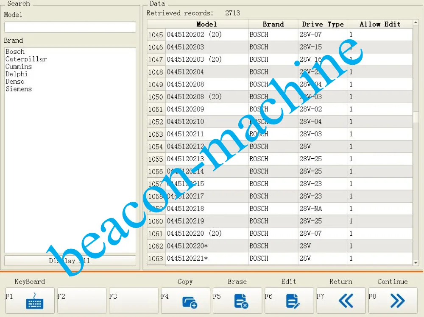Click BOSCH brand cell in row 1063
Viewport: 424px width, 317px height.
(x=273, y=258)
